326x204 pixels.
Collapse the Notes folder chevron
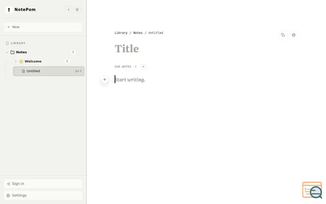pyautogui.click(x=7, y=52)
